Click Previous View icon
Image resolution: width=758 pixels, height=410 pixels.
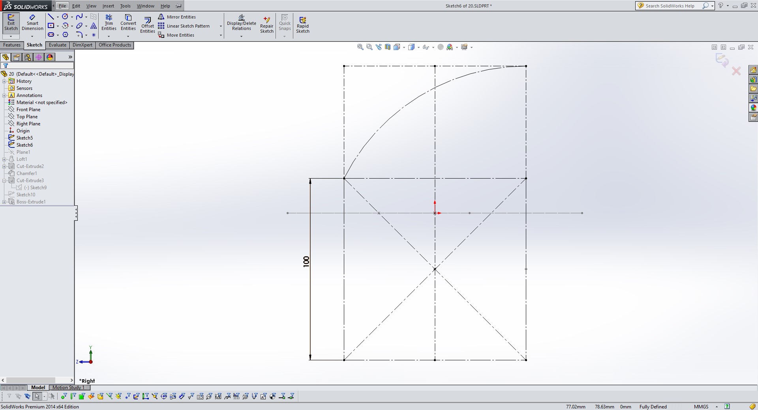[379, 47]
